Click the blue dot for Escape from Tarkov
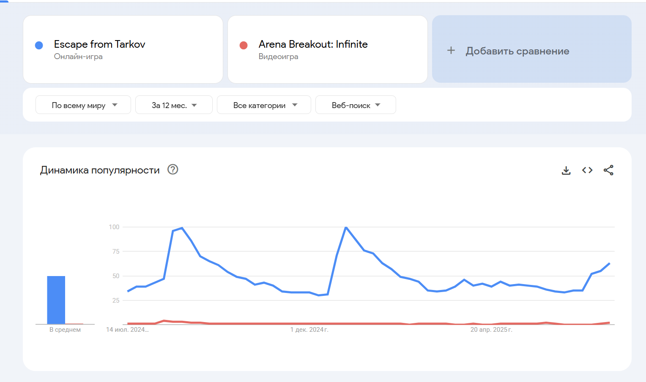This screenshot has width=646, height=382. [39, 46]
